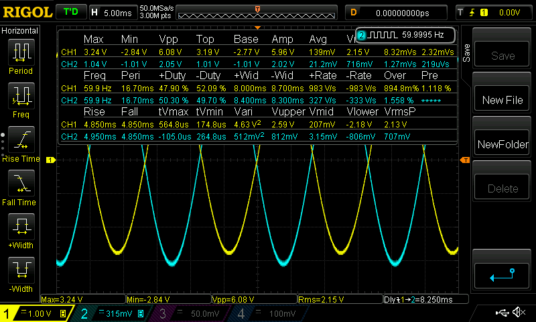
Task: Open the Horizontal measurement menu header
Action: pos(20,31)
